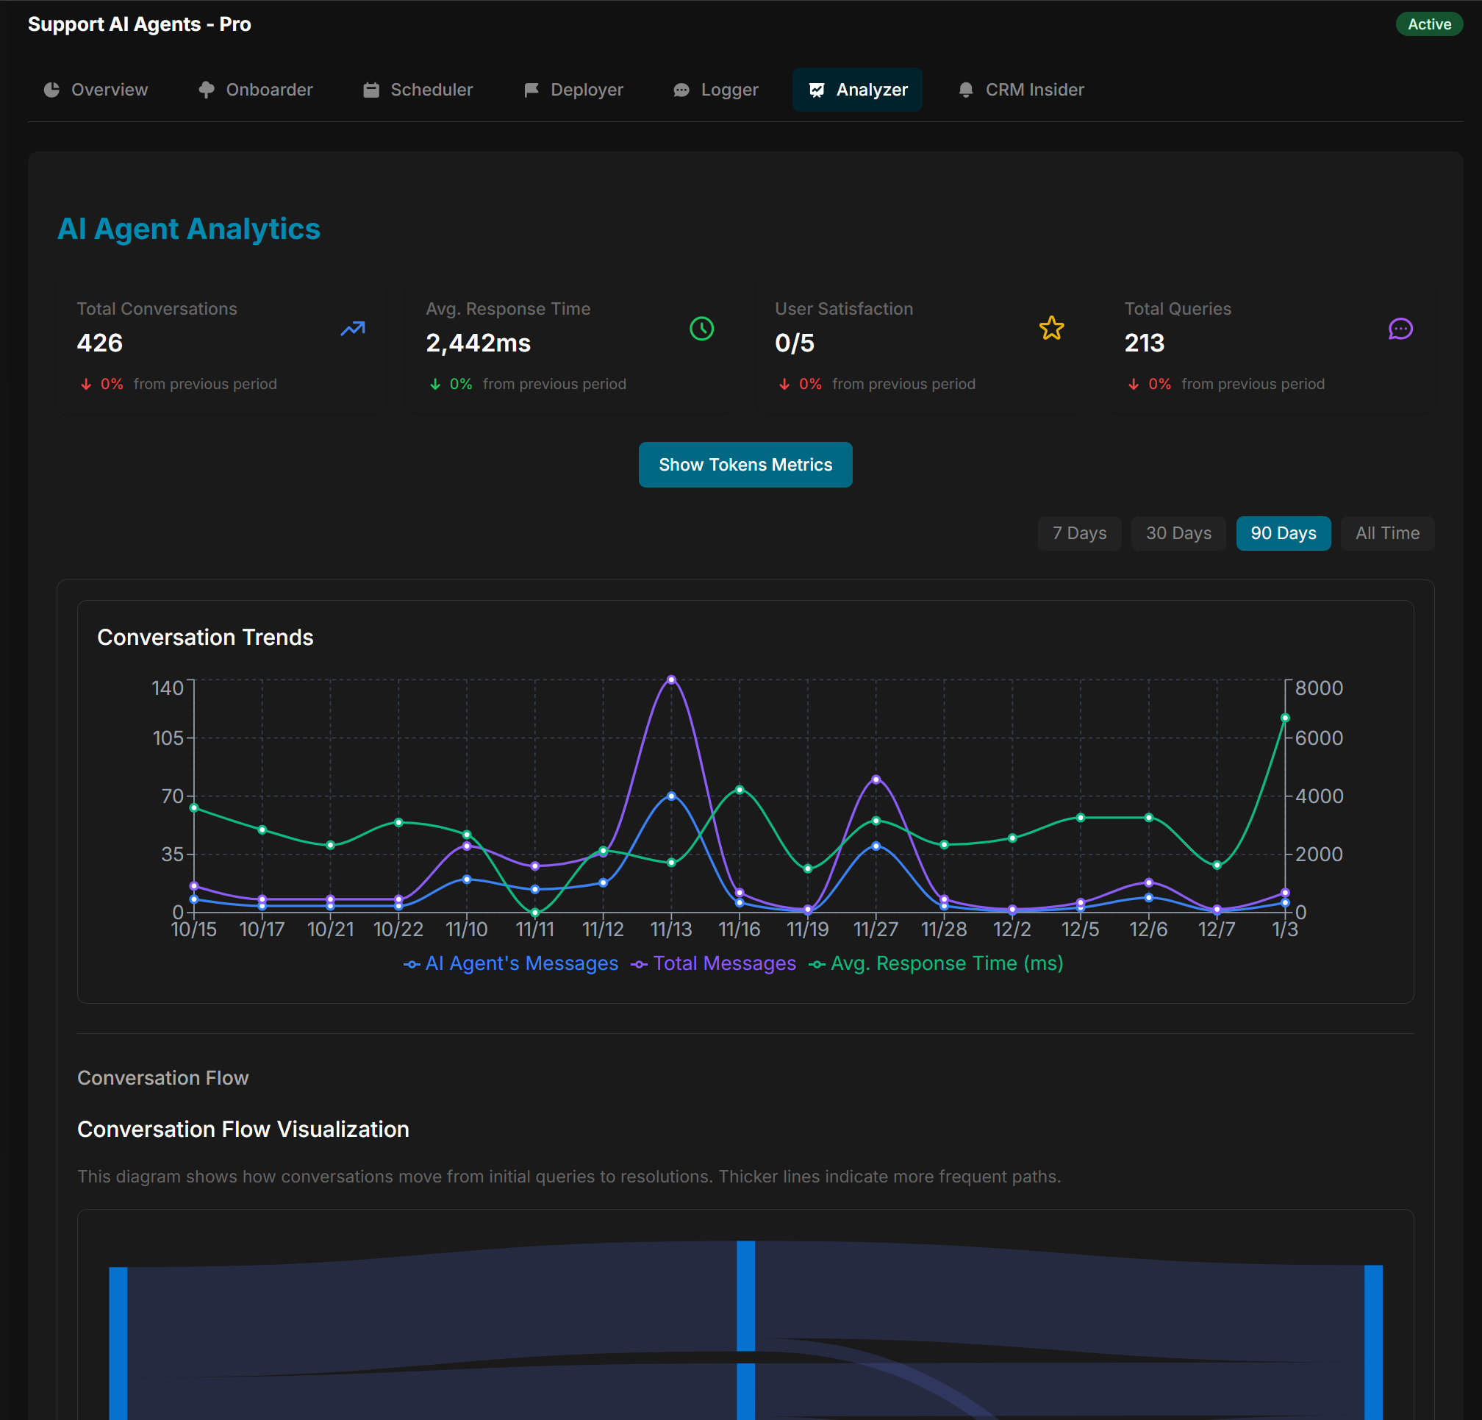The height and width of the screenshot is (1420, 1482).
Task: Click the Overview pie chart icon
Action: click(51, 89)
